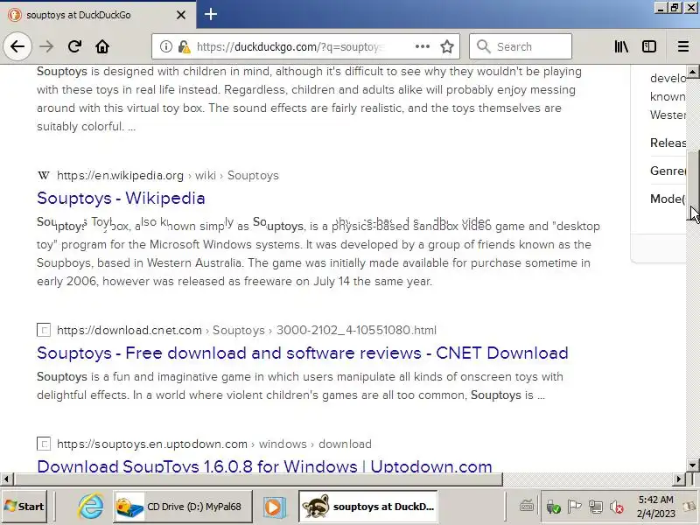The image size is (700, 525).
Task: Open the media player taskbar icon
Action: (x=273, y=507)
